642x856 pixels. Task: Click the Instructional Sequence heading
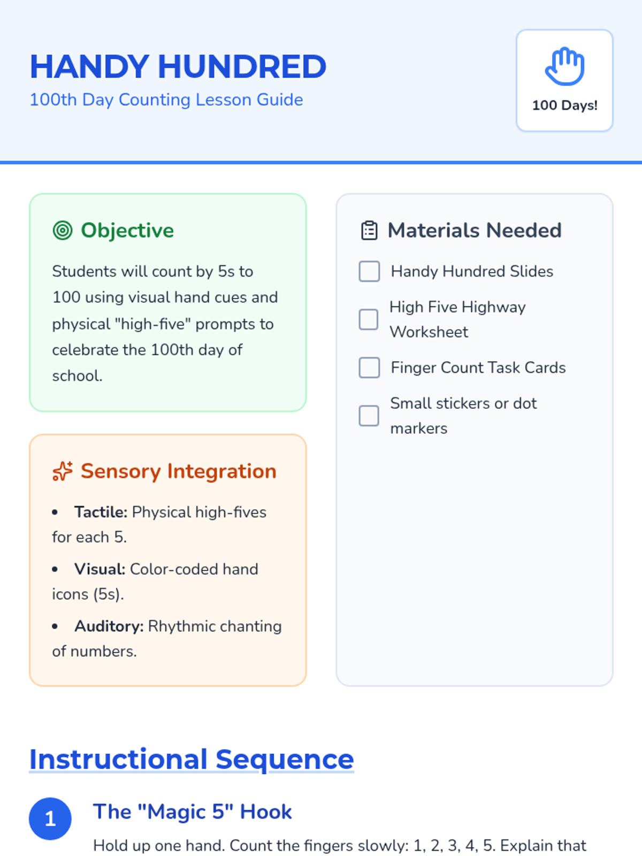(x=192, y=759)
